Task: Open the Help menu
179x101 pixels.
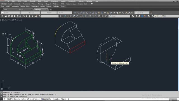Action: tap(96, 1)
